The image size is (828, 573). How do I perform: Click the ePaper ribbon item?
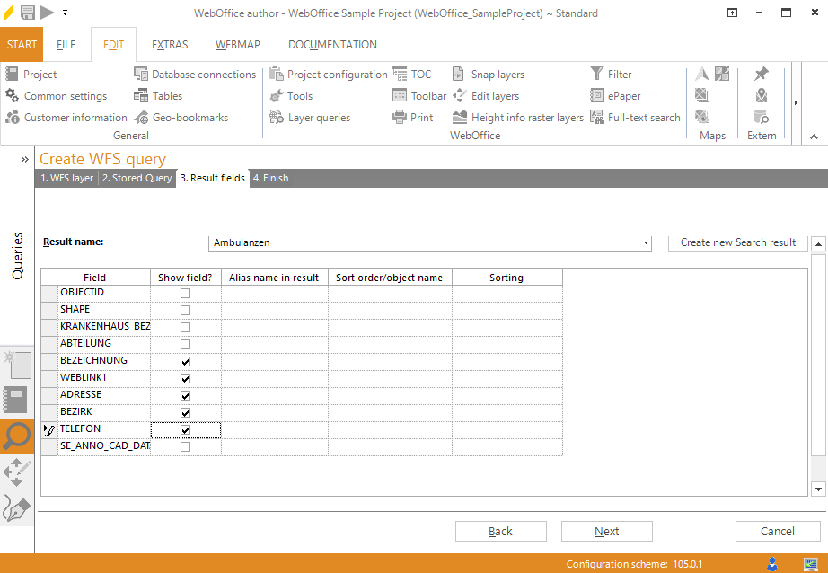(615, 96)
